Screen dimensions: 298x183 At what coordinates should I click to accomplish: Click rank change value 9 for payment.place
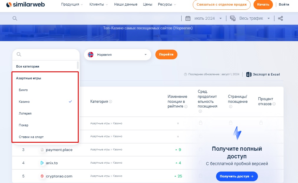pos(180,150)
